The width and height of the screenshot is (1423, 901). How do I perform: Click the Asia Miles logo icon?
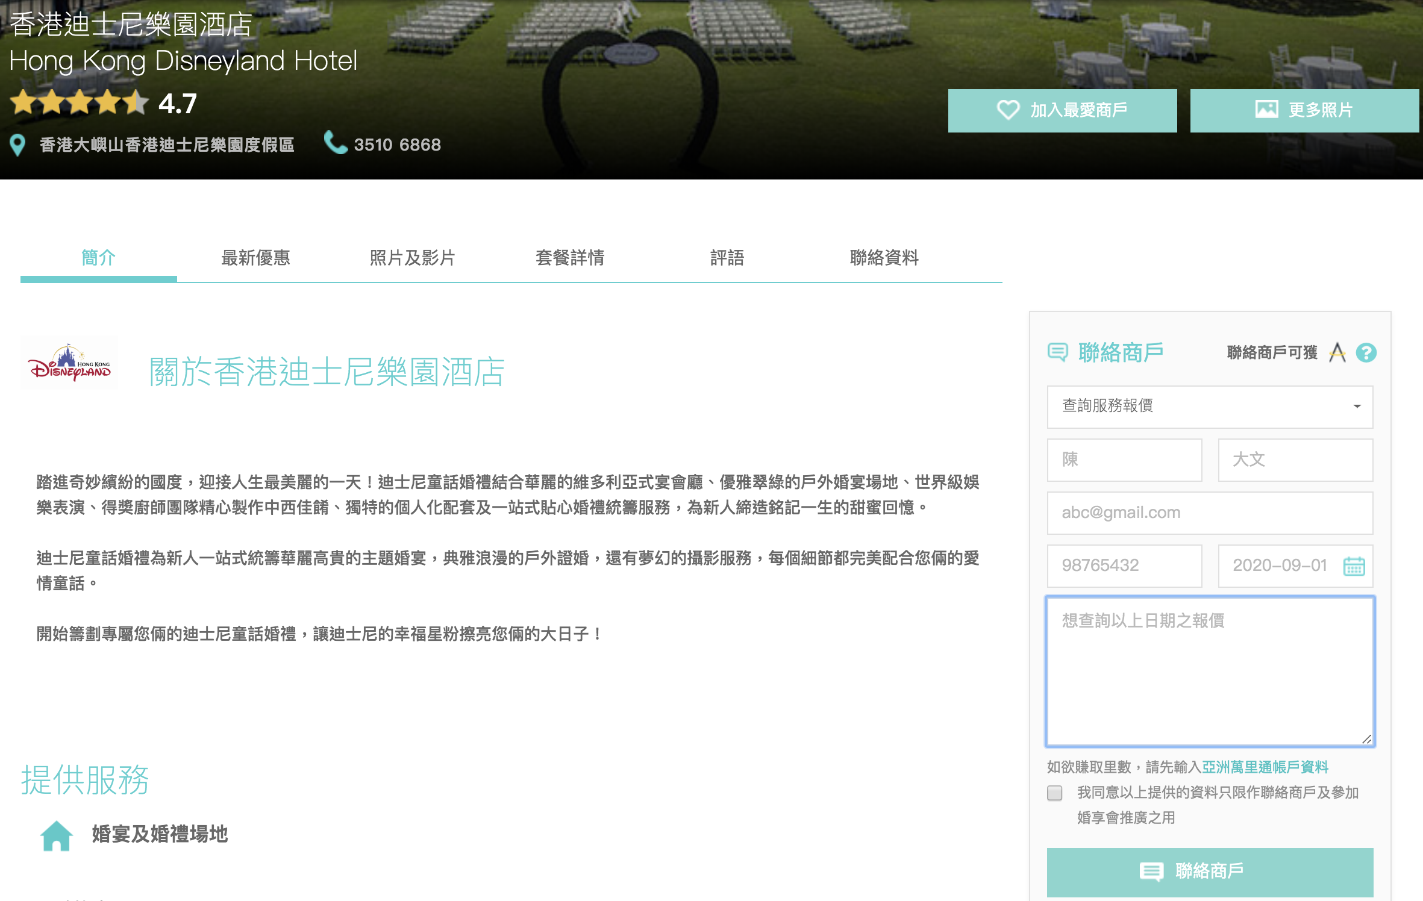[x=1337, y=352]
